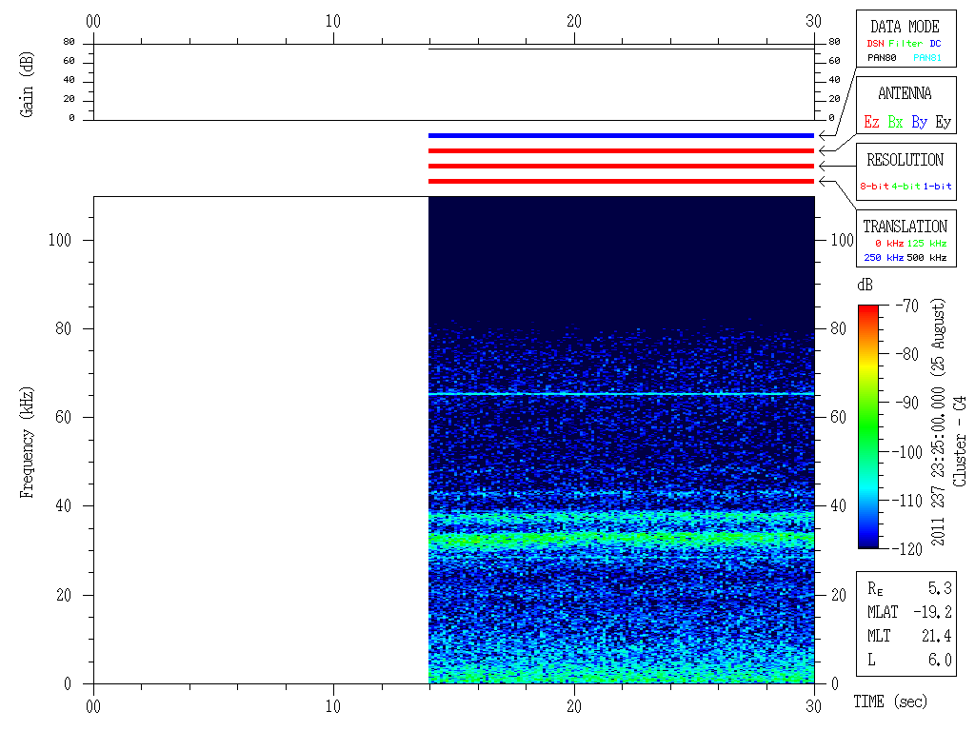Image resolution: width=975 pixels, height=731 pixels.
Task: Click the TIME (sec) axis label
Action: tap(890, 701)
